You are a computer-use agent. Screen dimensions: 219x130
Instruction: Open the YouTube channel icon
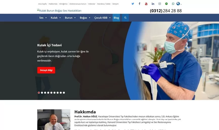[x=146, y=4]
